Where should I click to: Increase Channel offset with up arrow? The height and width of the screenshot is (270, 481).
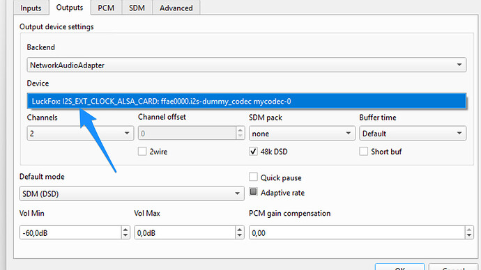(240, 130)
